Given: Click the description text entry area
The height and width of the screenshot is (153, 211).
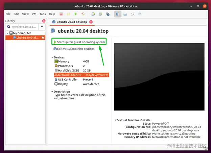Looking at the screenshot, I should pos(80,97).
